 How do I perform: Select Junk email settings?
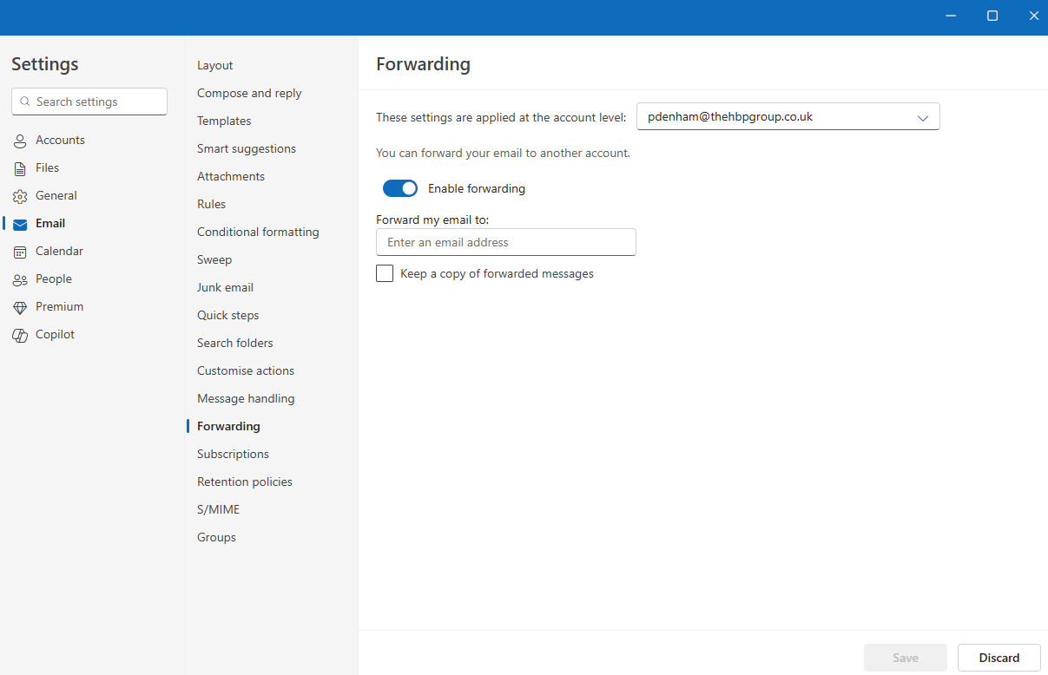[x=224, y=287]
